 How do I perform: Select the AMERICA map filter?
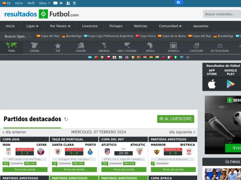coord(104,48)
